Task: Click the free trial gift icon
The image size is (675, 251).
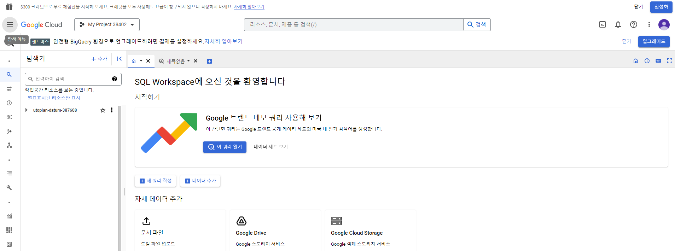Action: pyautogui.click(x=9, y=7)
